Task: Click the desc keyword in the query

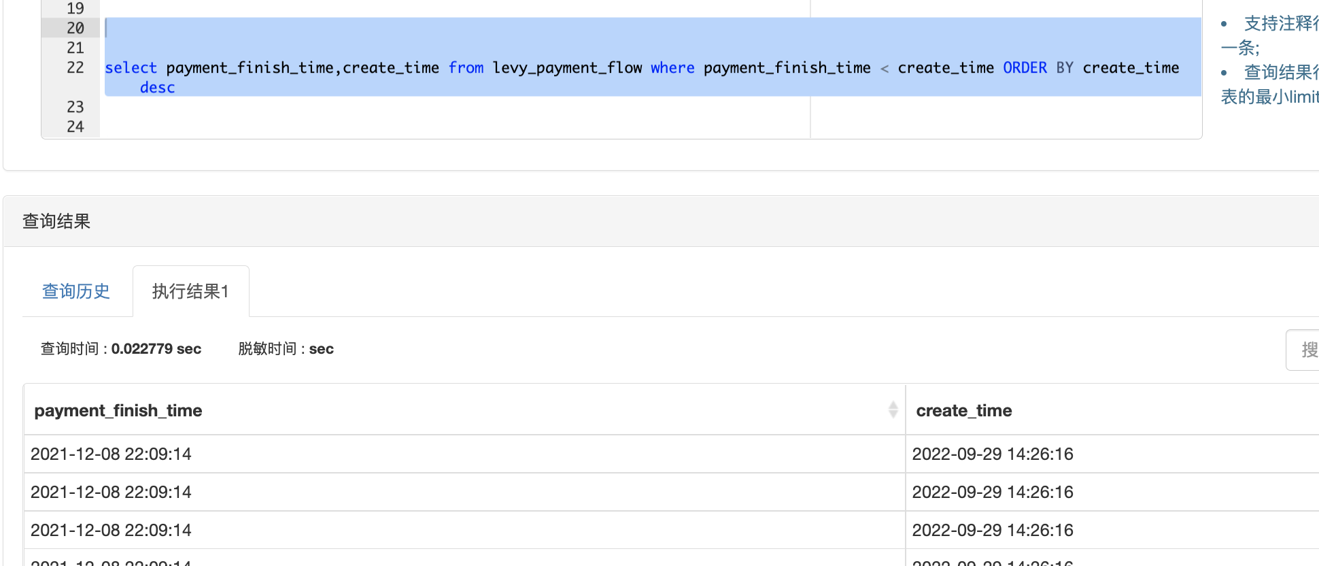Action: (x=157, y=88)
